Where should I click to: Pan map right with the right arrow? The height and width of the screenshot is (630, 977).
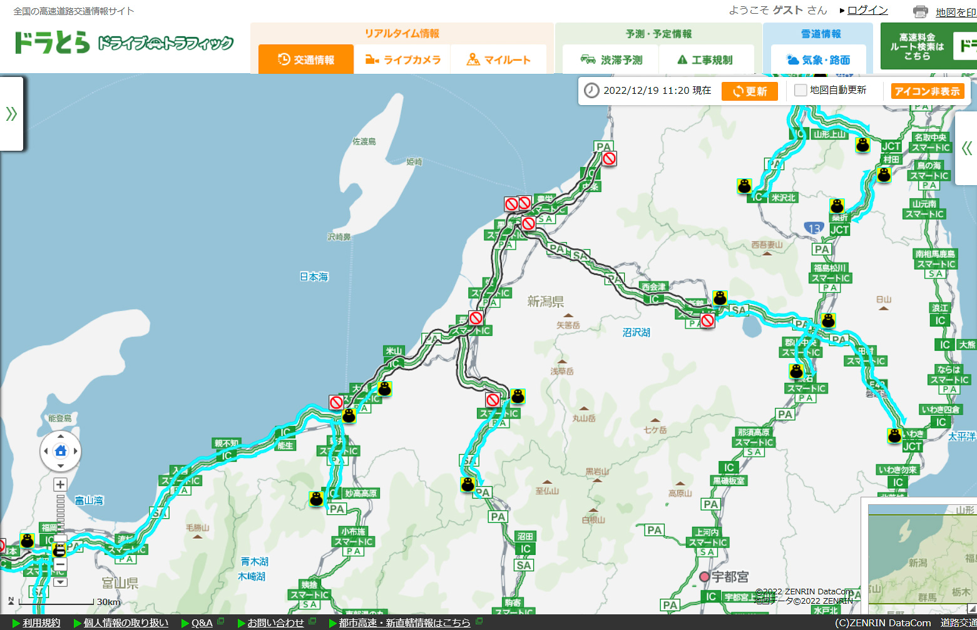tap(76, 451)
